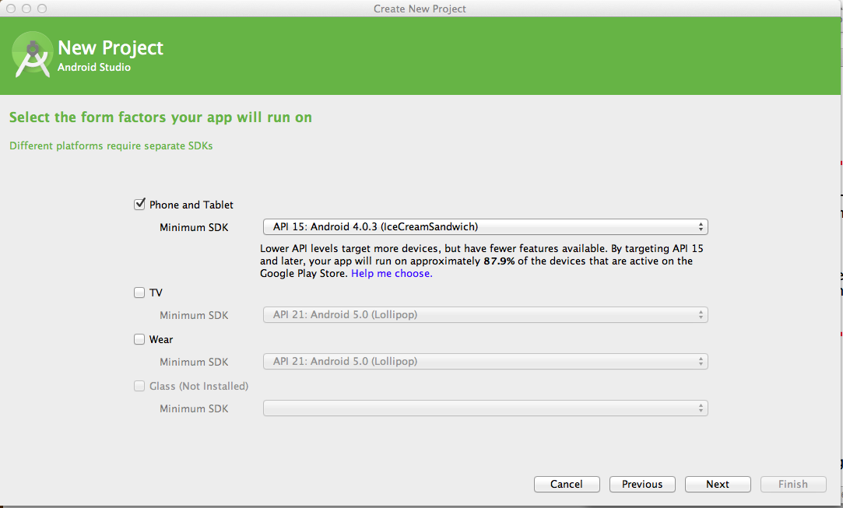Image resolution: width=843 pixels, height=508 pixels.
Task: Click the 'Phone and Tablet' label
Action: click(191, 205)
